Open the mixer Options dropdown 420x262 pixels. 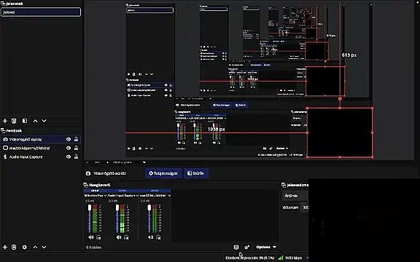[x=266, y=247]
